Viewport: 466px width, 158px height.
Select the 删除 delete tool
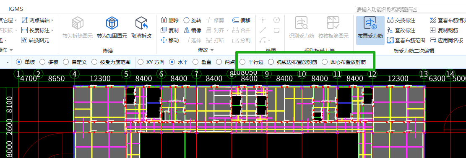(170, 20)
